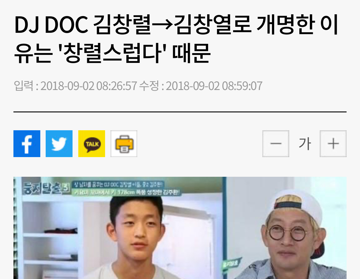Screen dimensions: 360x279
Task: Decrease font size with minus button
Action: click(276, 144)
